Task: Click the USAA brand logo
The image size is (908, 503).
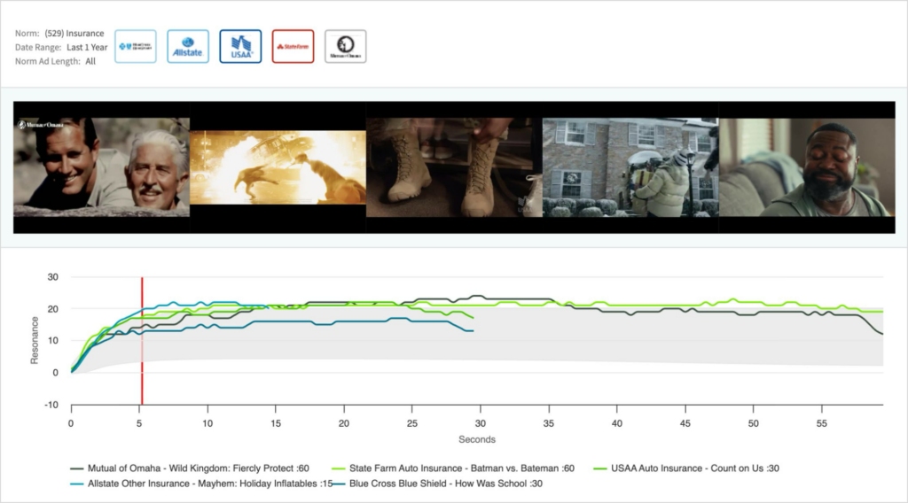Action: pos(240,46)
